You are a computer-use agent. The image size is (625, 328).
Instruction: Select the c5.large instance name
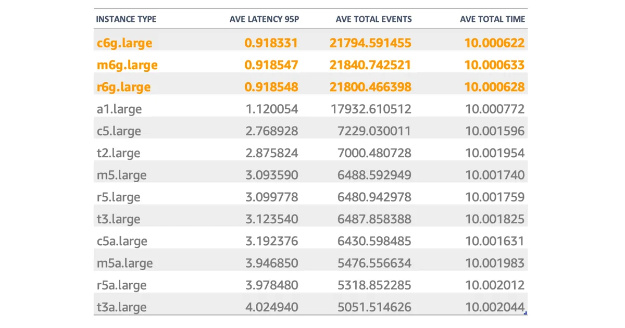[119, 131]
